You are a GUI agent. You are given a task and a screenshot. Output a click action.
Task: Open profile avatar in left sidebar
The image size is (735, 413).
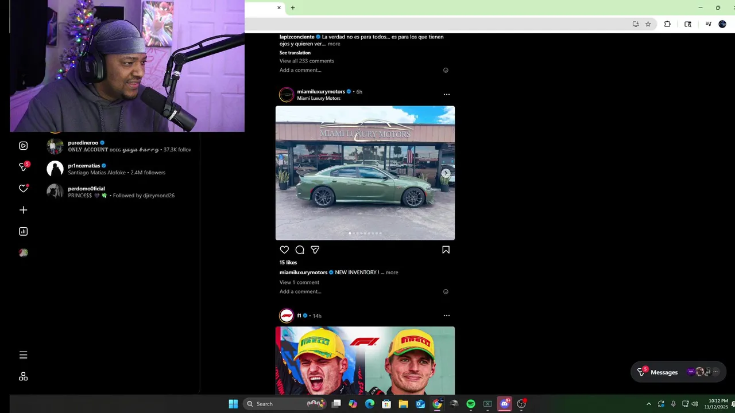pos(23,252)
